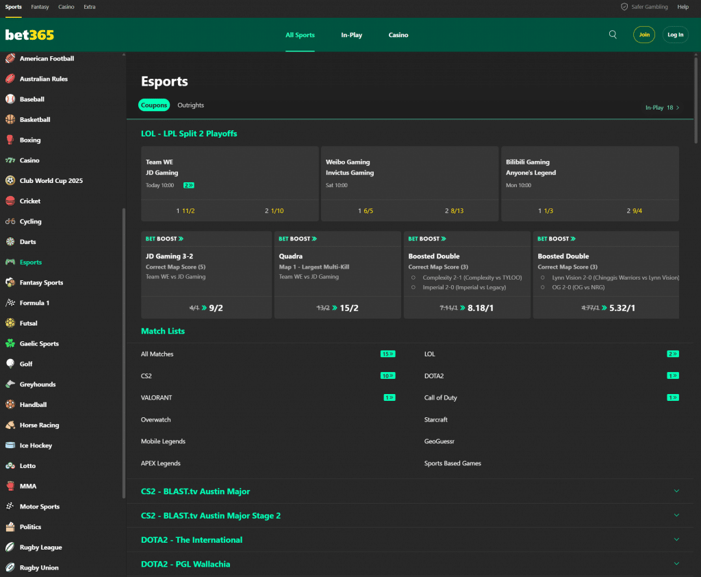Image resolution: width=701 pixels, height=577 pixels.
Task: Click the Handball icon
Action: [x=10, y=405]
